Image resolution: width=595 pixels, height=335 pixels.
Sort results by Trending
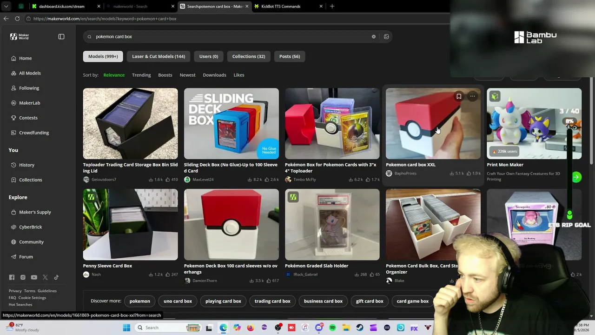click(141, 75)
